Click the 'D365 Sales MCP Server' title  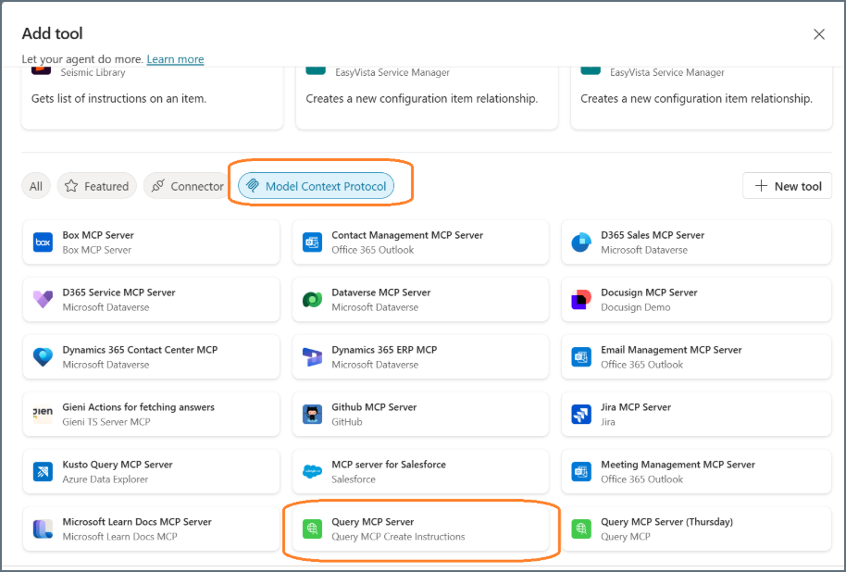pyautogui.click(x=653, y=235)
